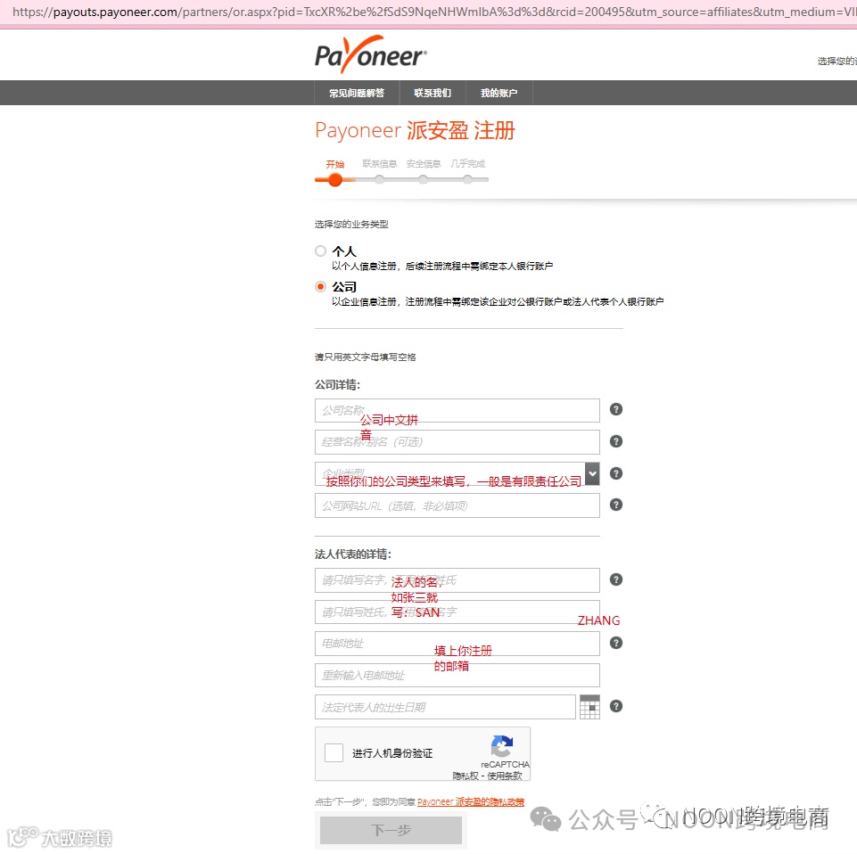This screenshot has width=857, height=854.
Task: Focus the 电邮地址 email input
Action: 457,644
